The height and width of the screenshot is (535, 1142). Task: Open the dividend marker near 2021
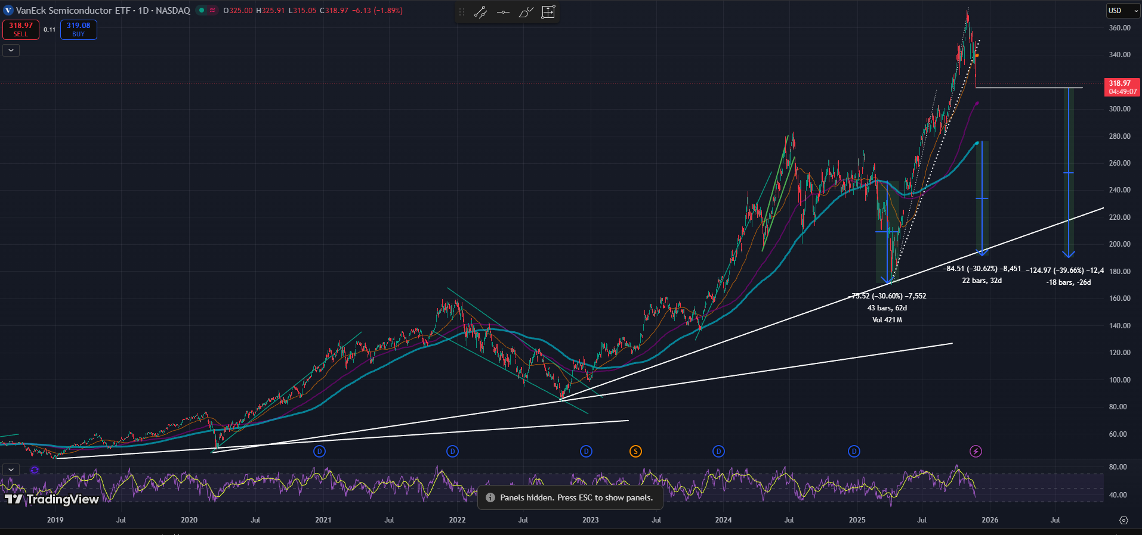320,452
